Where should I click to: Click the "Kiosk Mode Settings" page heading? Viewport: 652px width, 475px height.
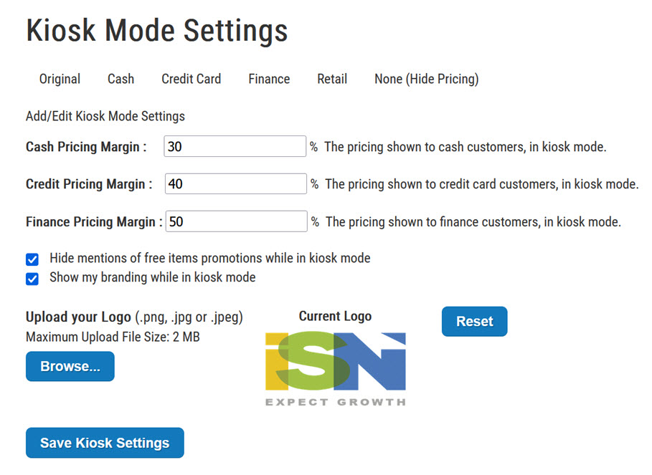click(x=156, y=31)
